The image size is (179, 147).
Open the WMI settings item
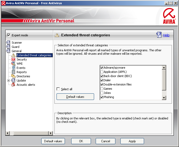point(19,64)
